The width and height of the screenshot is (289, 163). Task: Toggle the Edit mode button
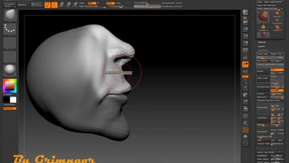(47, 5)
